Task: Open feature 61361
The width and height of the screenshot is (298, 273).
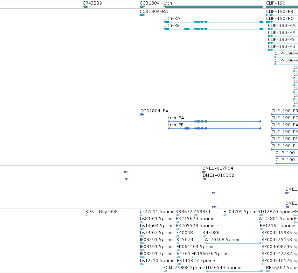Action: pos(183,254)
